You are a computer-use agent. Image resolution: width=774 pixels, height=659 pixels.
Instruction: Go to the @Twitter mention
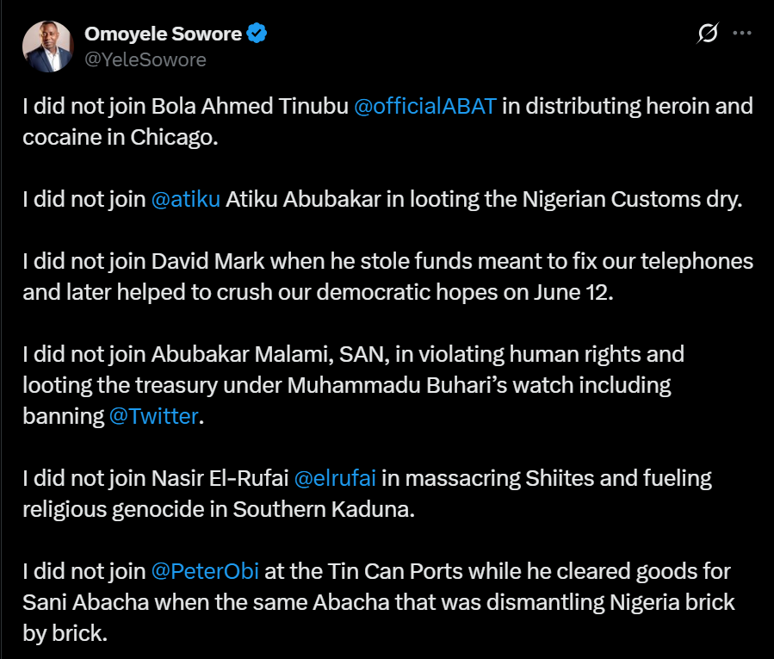tap(153, 416)
